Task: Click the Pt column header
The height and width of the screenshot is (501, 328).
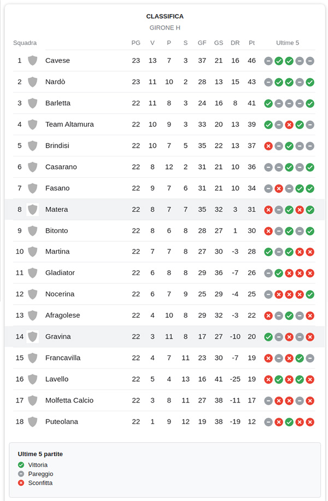Action: [x=251, y=43]
